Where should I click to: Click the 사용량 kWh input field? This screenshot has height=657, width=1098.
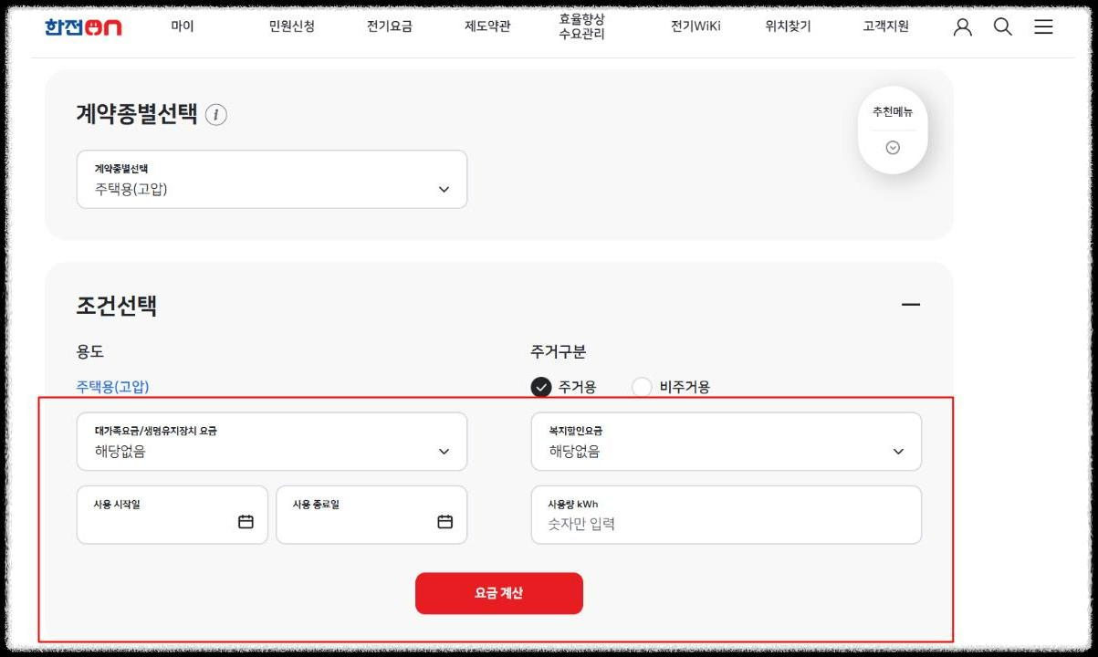click(x=726, y=522)
